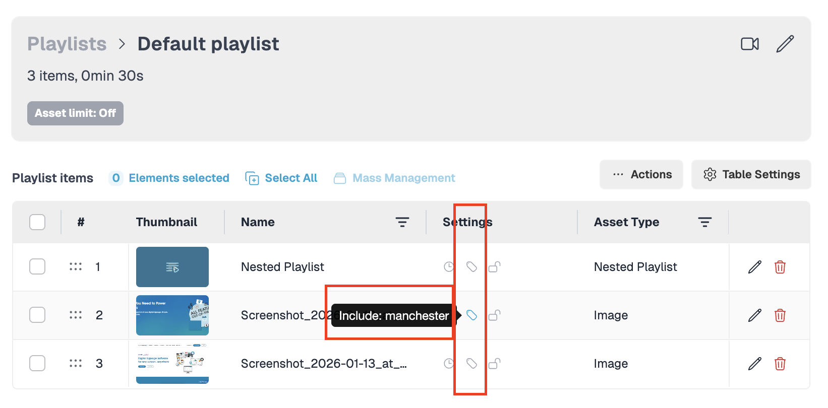
Task: Click the 'Image' asset type in row 2
Action: click(x=611, y=315)
